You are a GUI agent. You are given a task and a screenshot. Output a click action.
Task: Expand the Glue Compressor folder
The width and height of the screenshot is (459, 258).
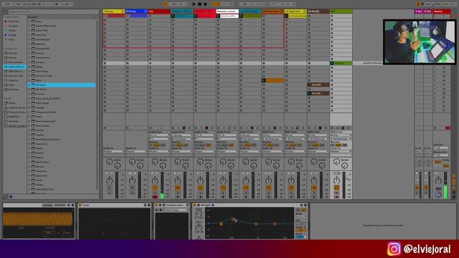click(x=29, y=121)
